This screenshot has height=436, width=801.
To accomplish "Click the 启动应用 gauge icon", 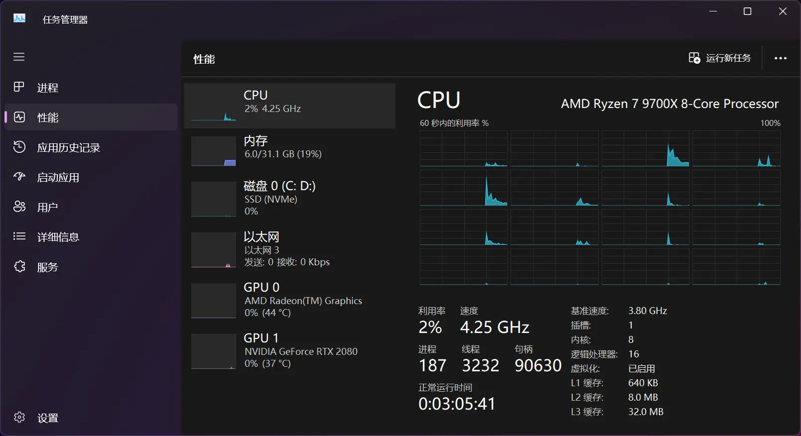I will [19, 177].
